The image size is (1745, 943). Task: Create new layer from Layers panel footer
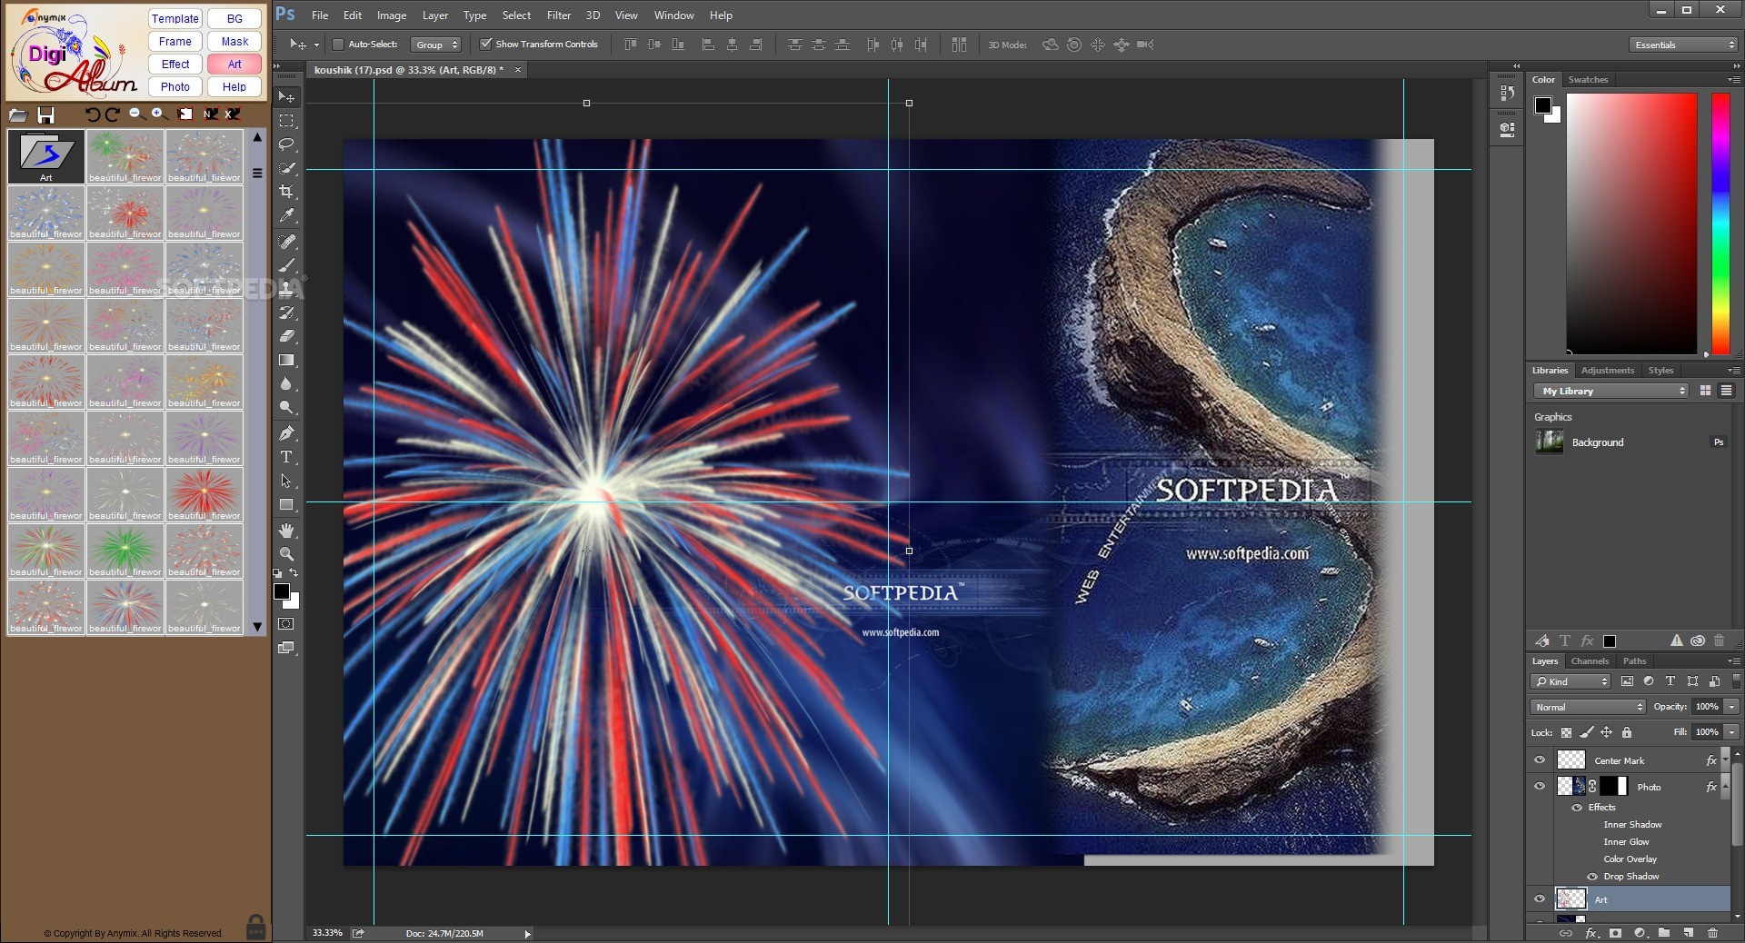[x=1688, y=933]
